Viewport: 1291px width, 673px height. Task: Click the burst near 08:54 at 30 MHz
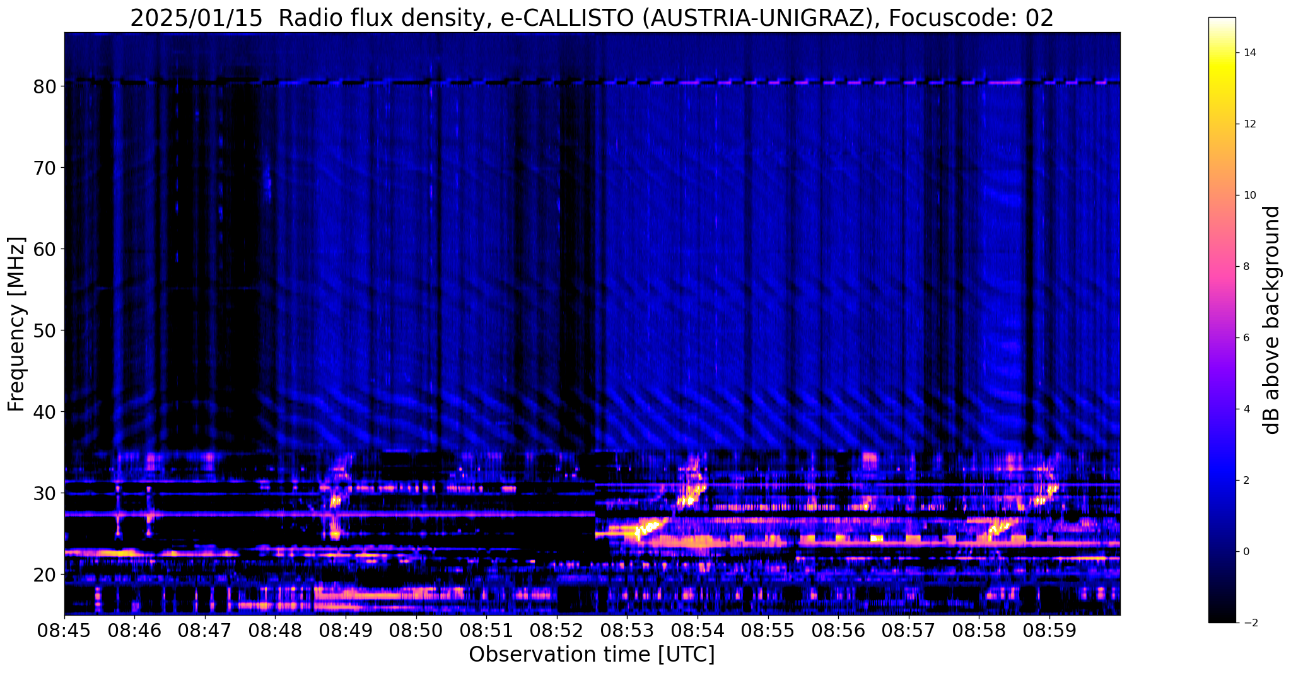pos(692,489)
